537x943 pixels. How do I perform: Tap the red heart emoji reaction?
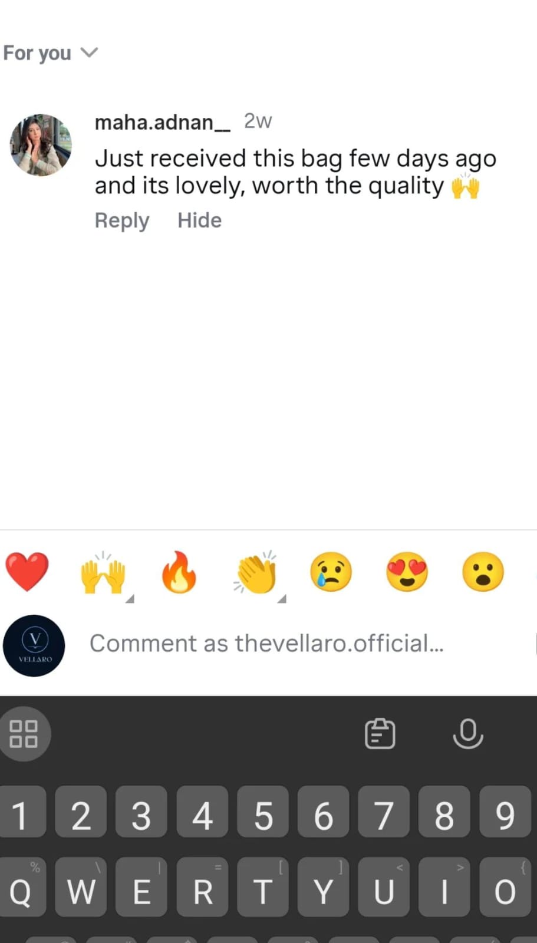[x=27, y=572]
